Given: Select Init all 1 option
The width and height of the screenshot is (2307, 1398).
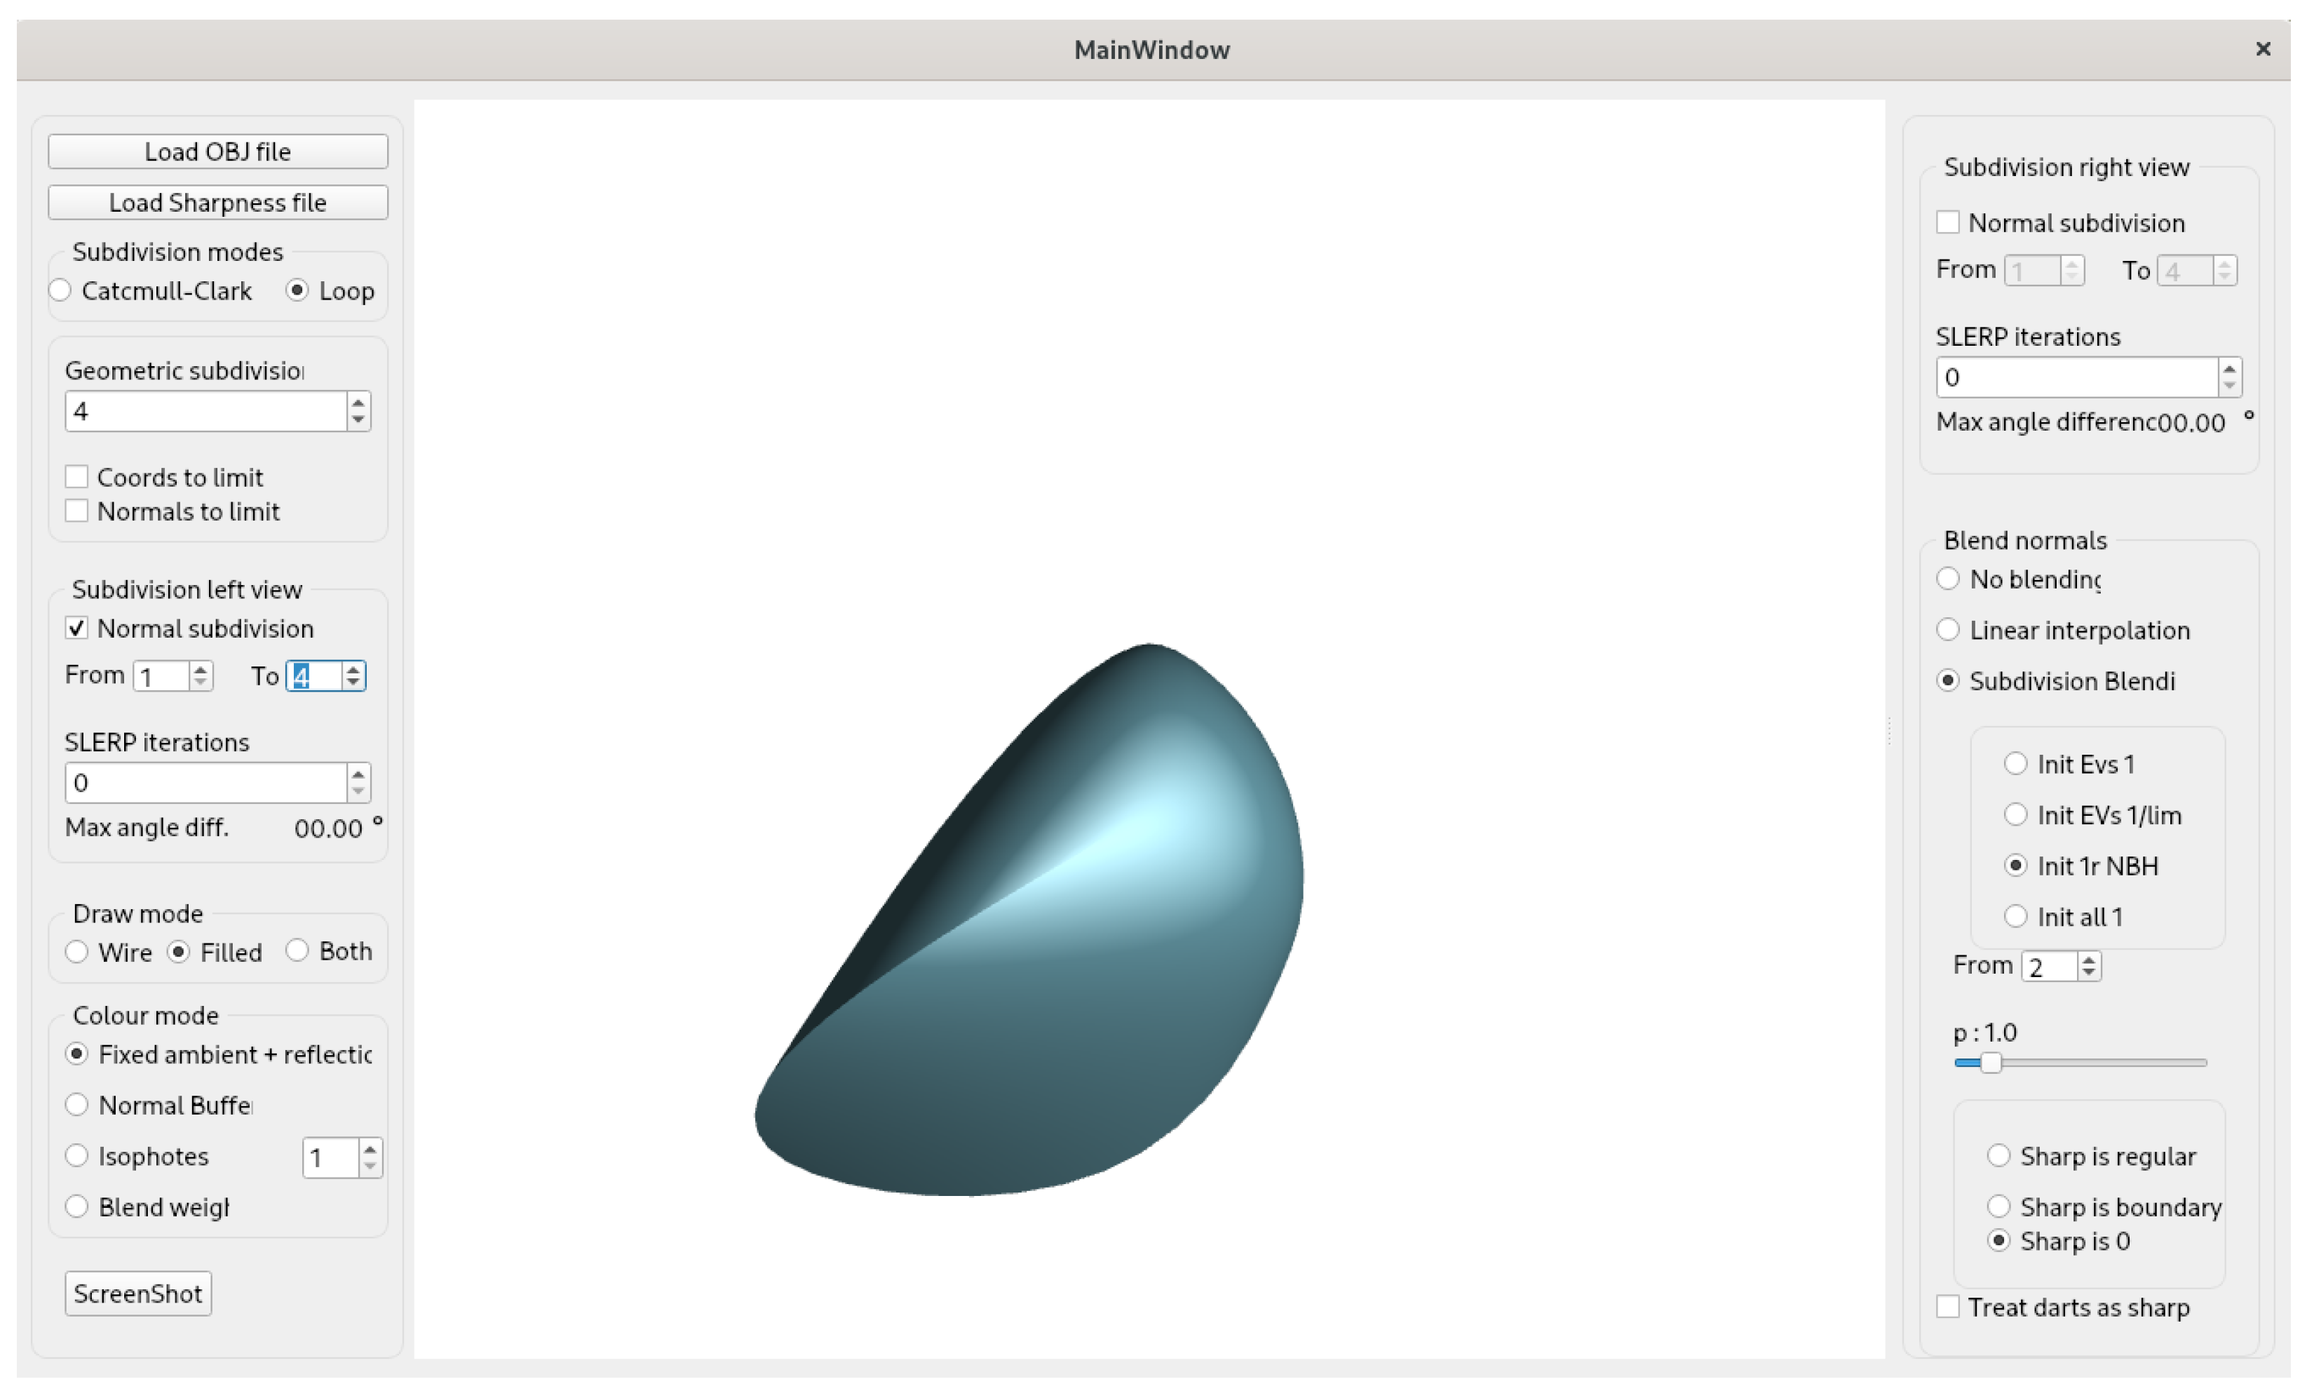Looking at the screenshot, I should (x=2016, y=917).
